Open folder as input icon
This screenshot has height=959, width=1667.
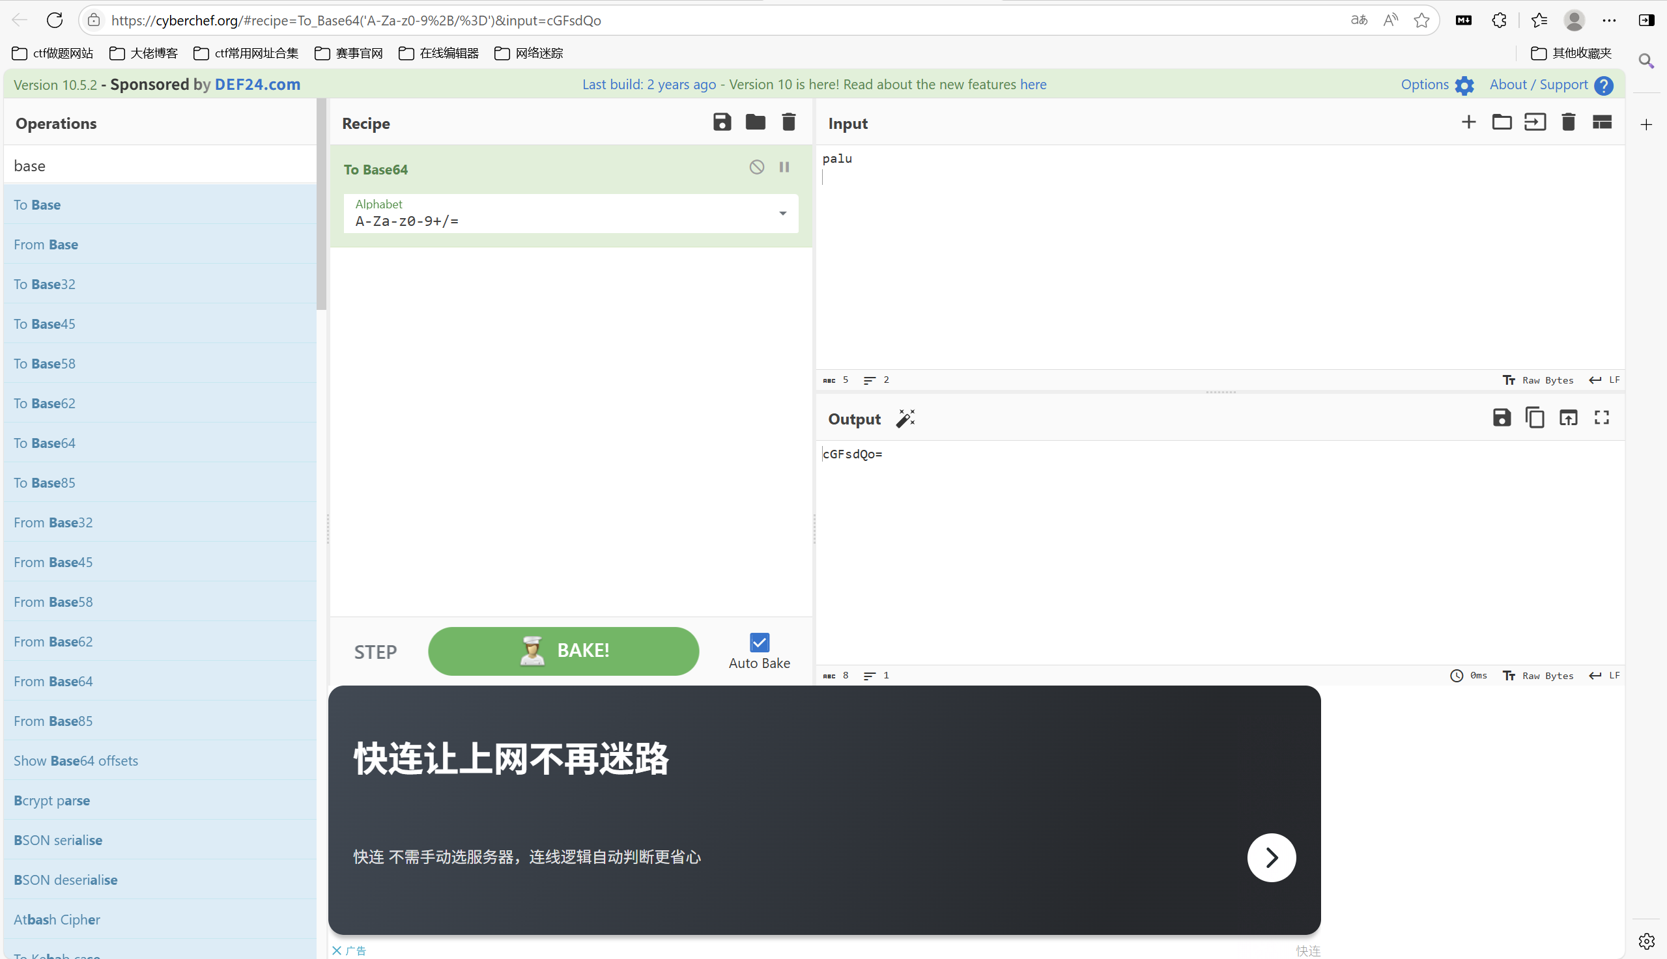pyautogui.click(x=1502, y=122)
